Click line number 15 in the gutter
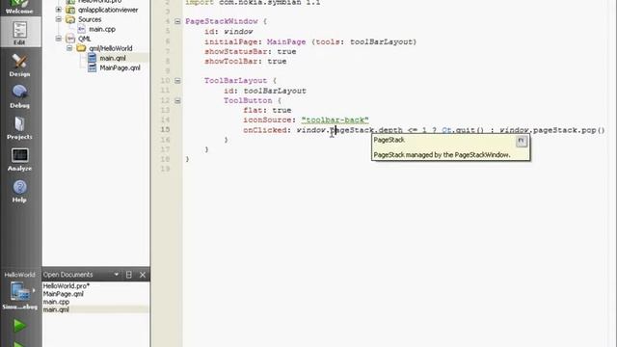617x347 pixels. click(x=165, y=129)
